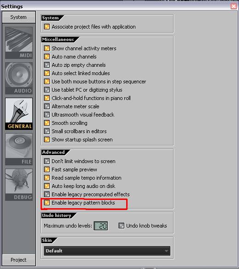This screenshot has width=239, height=269.
Task: Enable Auto zip empty channels
Action: pyautogui.click(x=47, y=65)
